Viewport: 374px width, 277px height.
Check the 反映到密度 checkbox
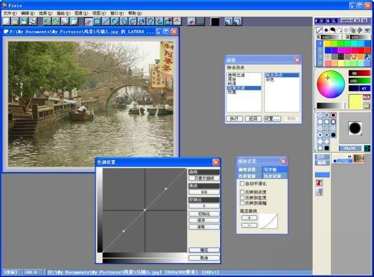coord(242,197)
